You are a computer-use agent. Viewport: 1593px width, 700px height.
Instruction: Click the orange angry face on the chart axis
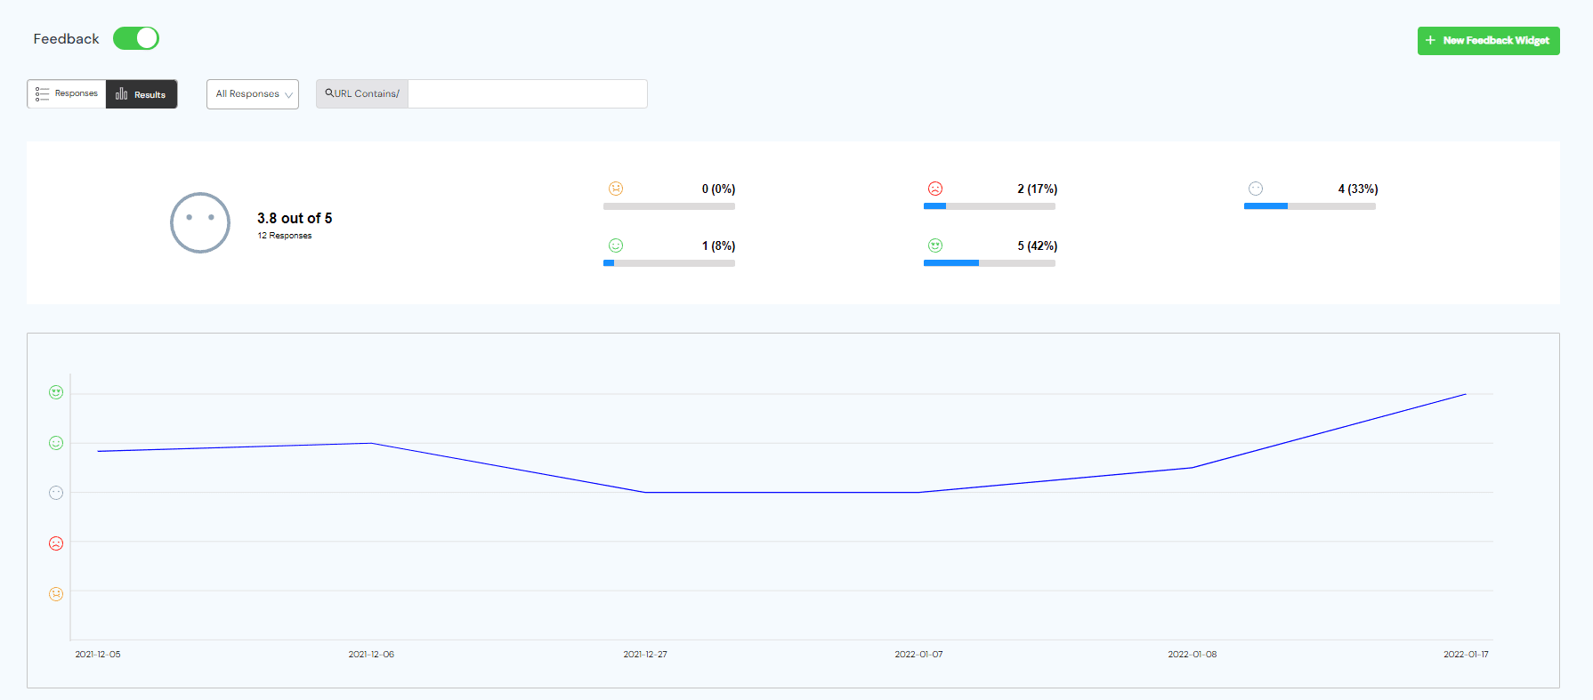coord(56,594)
